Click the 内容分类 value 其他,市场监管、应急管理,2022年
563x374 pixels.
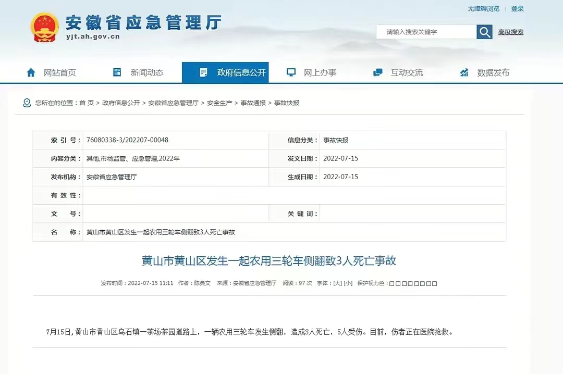(133, 158)
